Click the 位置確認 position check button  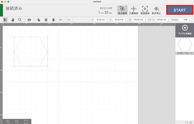click(133, 10)
